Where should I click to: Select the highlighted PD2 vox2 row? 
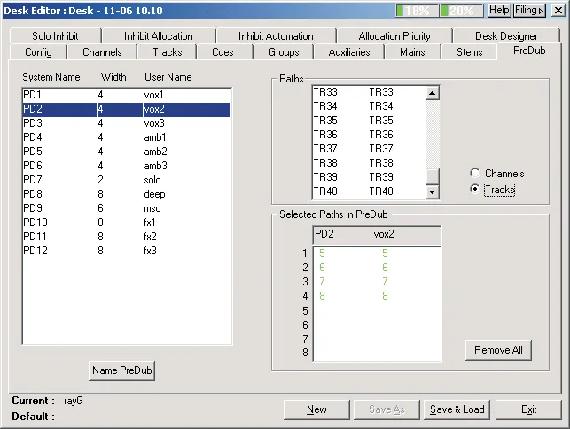coord(127,109)
